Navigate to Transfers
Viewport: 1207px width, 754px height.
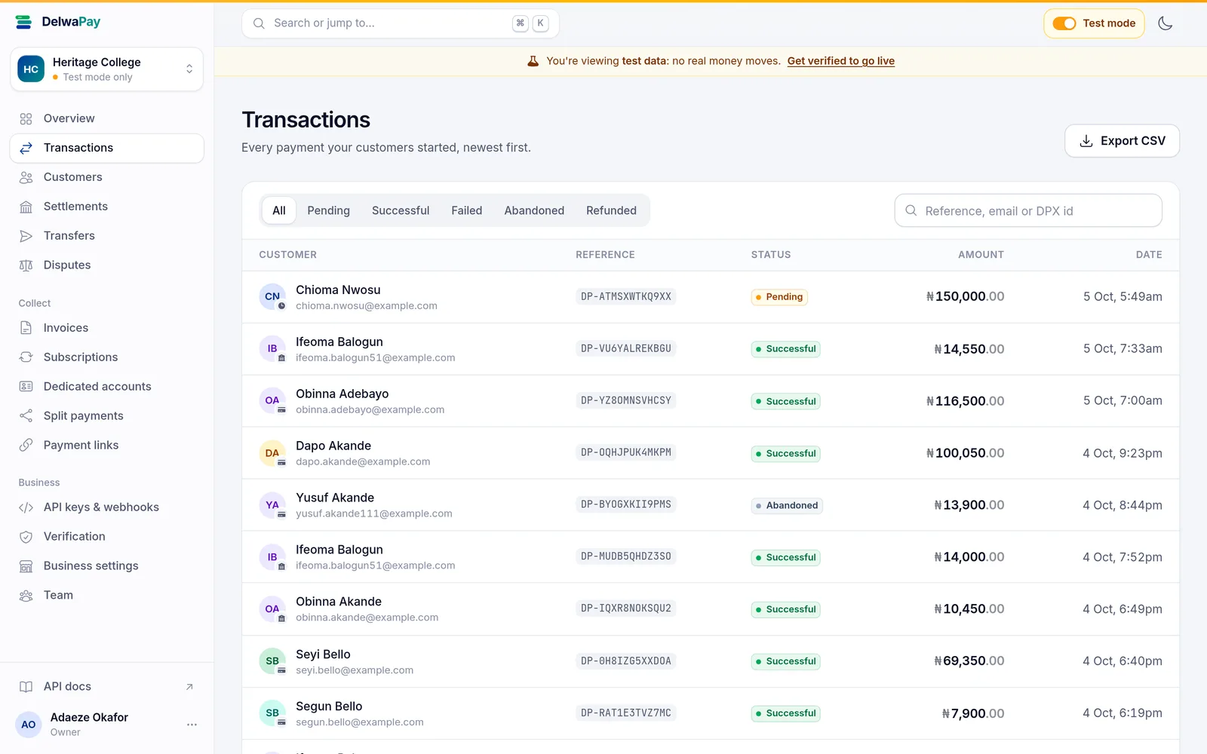point(107,236)
